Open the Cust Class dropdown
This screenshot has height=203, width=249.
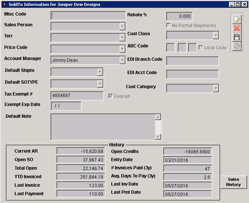click(x=216, y=36)
